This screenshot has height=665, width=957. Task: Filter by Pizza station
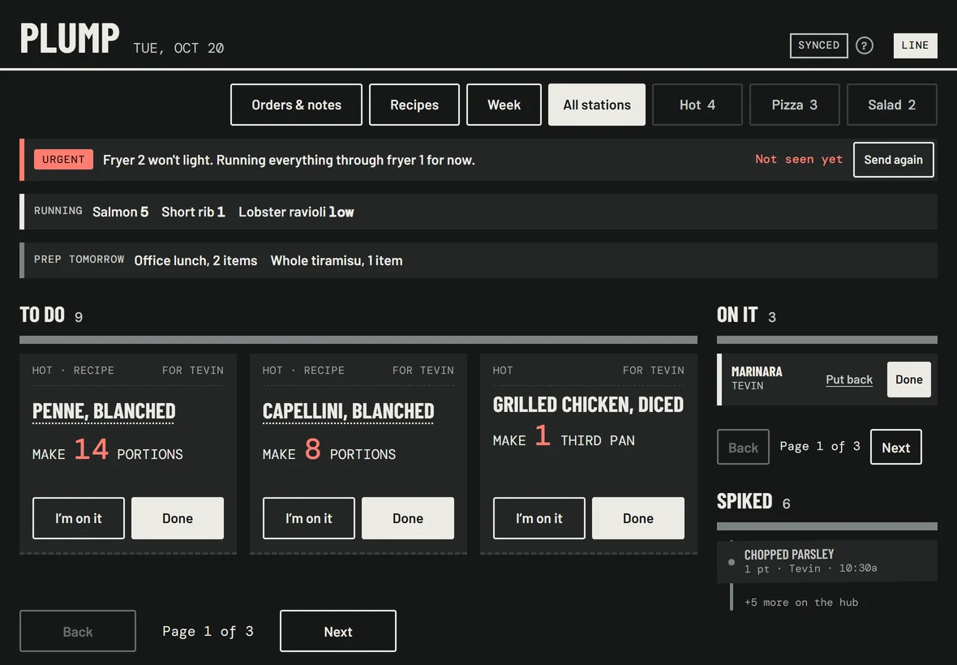pos(794,105)
